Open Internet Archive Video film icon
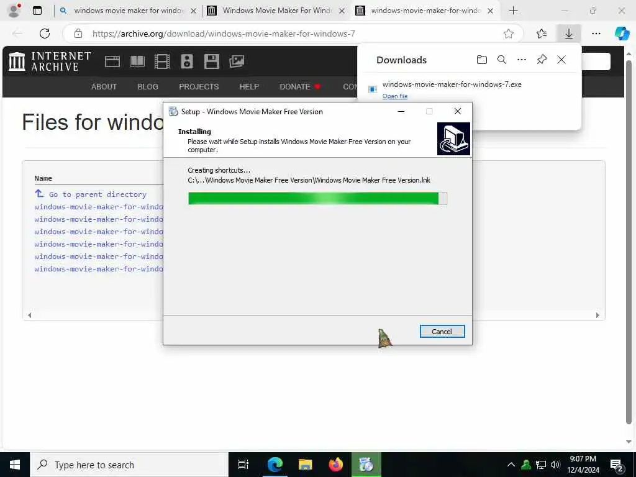This screenshot has width=636, height=477. tap(162, 61)
